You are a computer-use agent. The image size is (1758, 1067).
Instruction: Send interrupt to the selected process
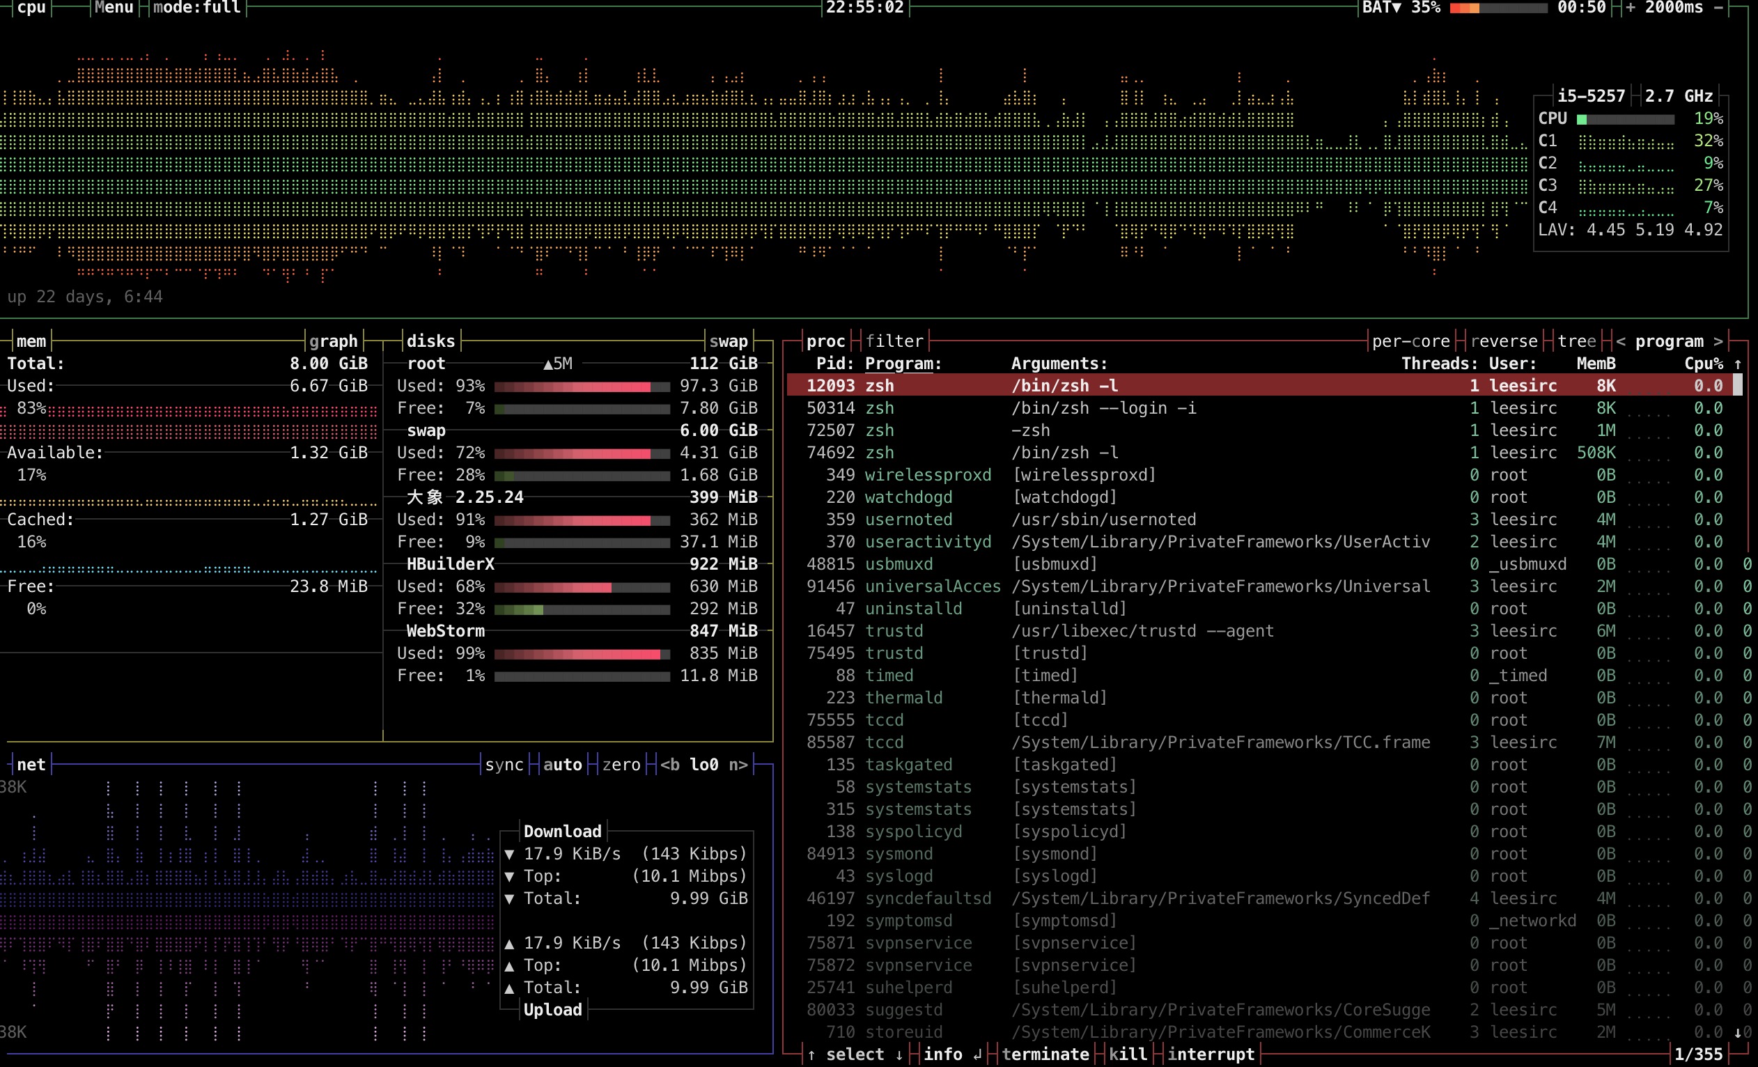point(1211,1054)
